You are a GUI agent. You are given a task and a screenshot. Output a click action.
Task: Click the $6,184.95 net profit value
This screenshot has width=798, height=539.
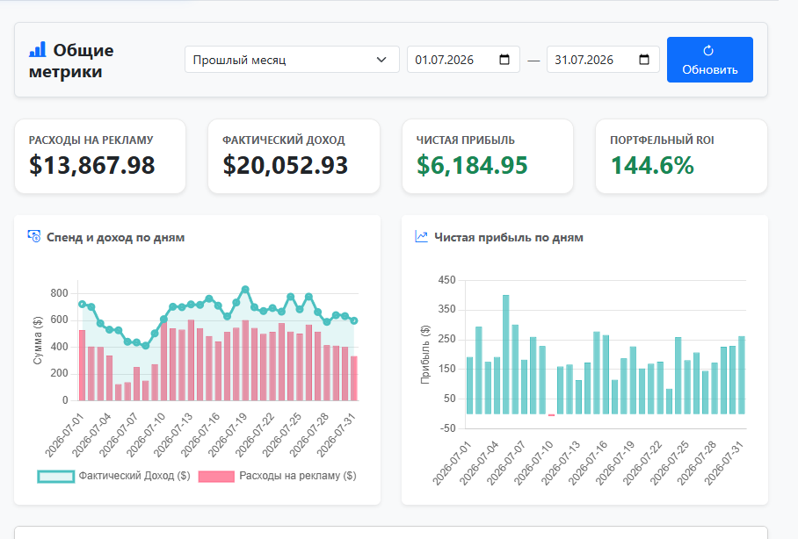(x=472, y=165)
